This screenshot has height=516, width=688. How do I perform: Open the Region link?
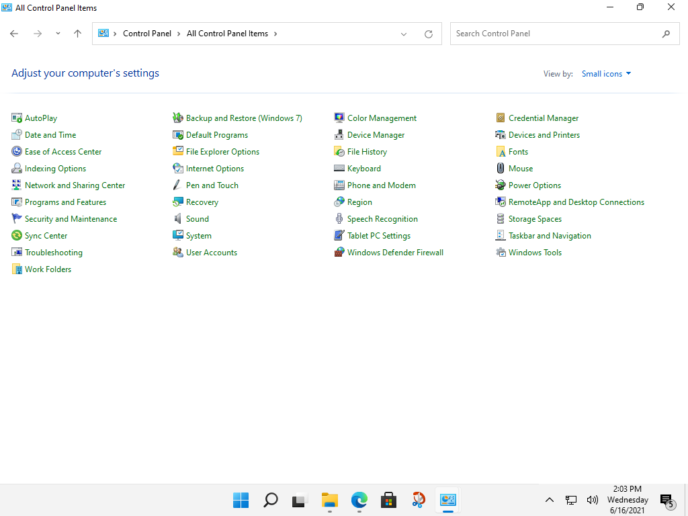[359, 202]
